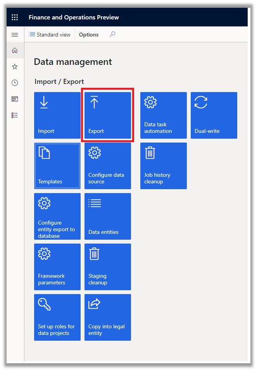Screen dimensions: 257x371
Task: Open the Data entities tile
Action: click(108, 216)
